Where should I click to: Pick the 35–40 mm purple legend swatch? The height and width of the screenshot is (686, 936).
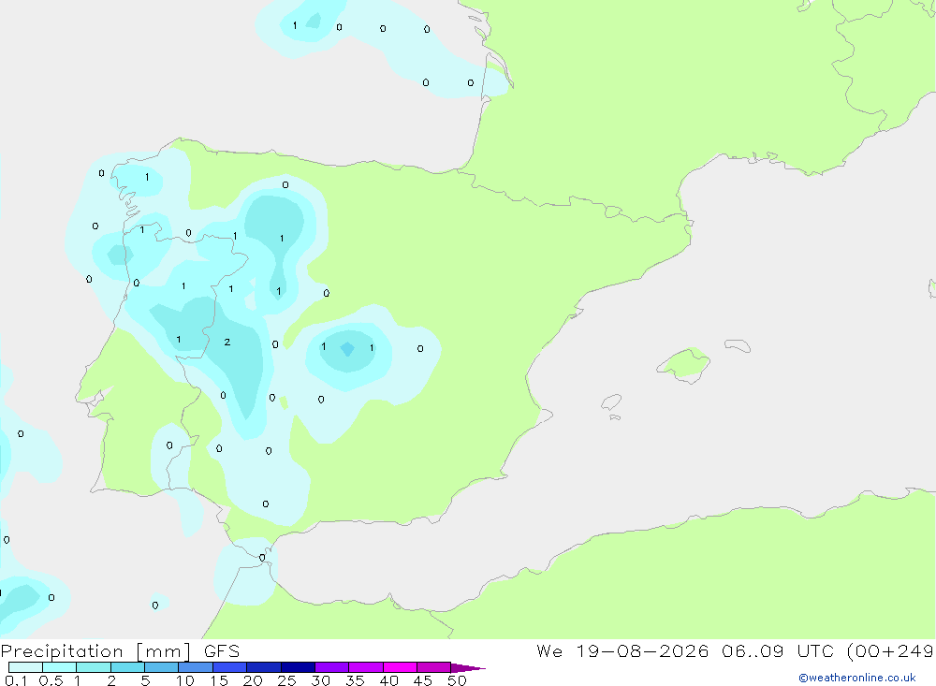click(x=366, y=667)
